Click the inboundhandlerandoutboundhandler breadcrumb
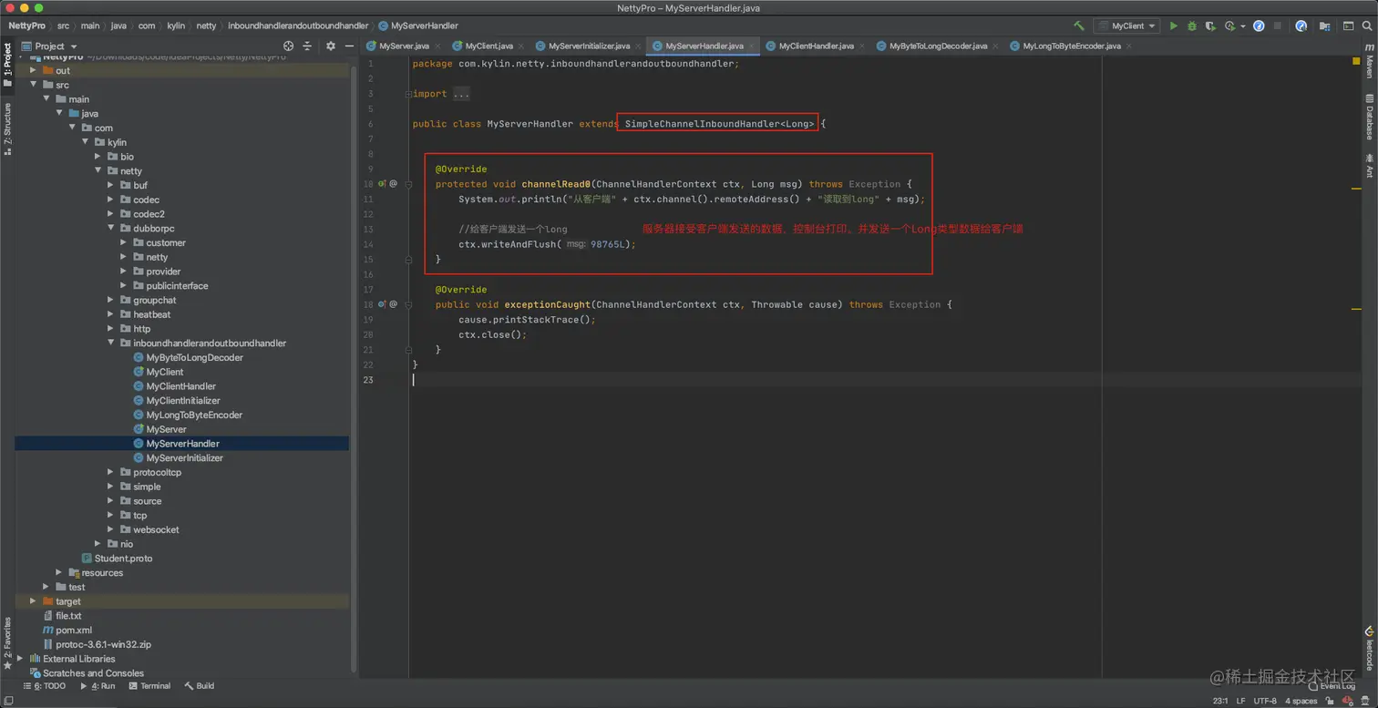This screenshot has height=708, width=1378. (298, 26)
